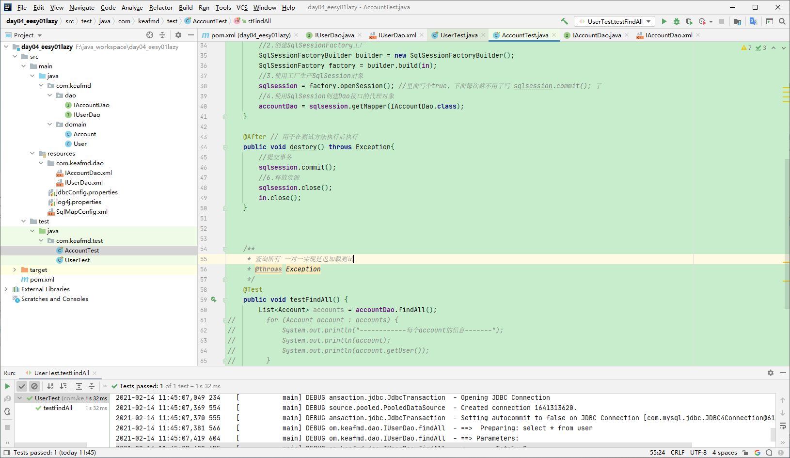
Task: Click the Translate icon in toolbar
Action: [753, 21]
